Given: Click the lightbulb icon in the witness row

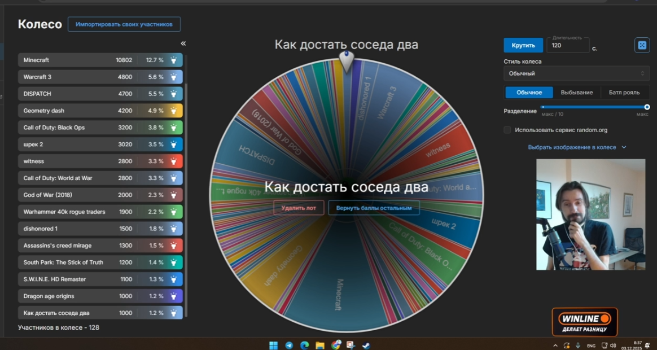Looking at the screenshot, I should pyautogui.click(x=173, y=161).
